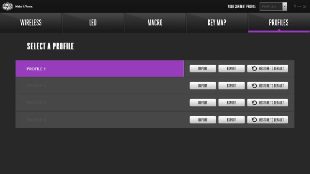The image size is (310, 174).
Task: Export Profile 4 settings
Action: (232, 120)
